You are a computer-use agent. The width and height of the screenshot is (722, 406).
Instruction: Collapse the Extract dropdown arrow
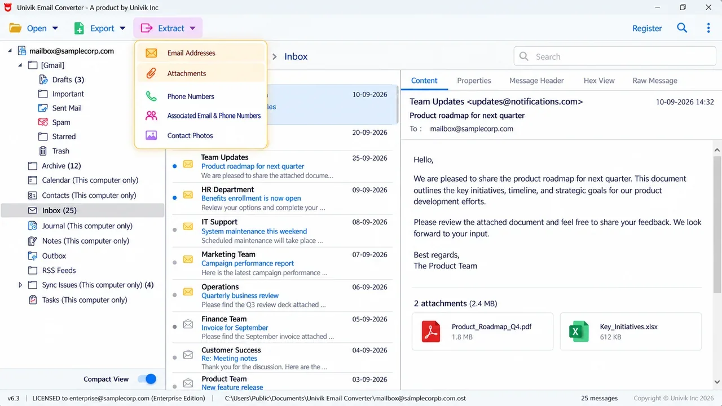click(192, 28)
